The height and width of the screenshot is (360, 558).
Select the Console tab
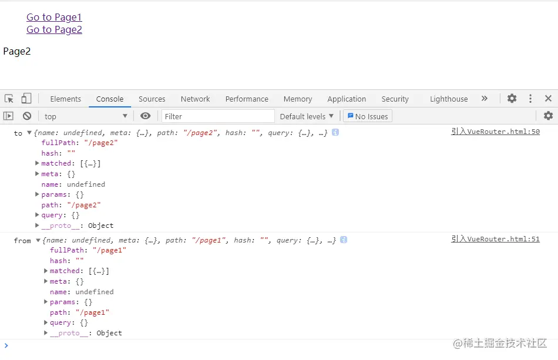[110, 99]
